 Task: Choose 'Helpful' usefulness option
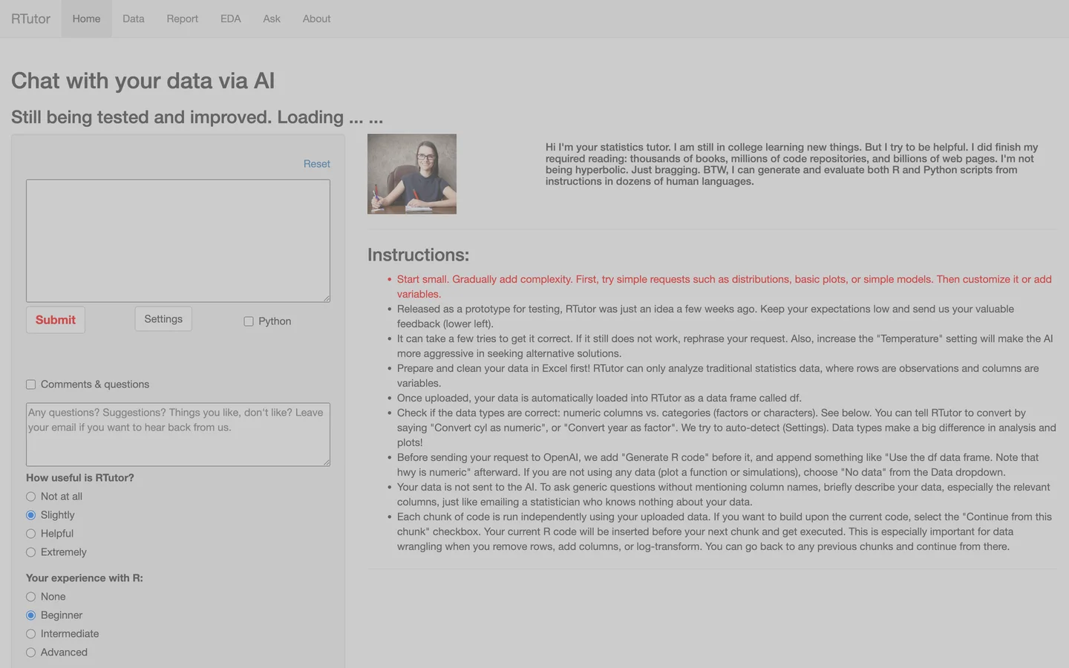tap(31, 534)
